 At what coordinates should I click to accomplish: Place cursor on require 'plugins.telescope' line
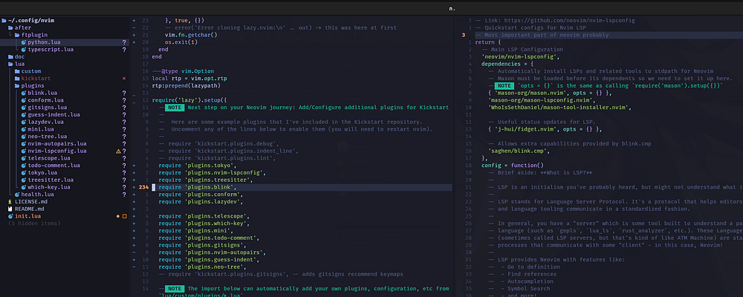coord(201,216)
